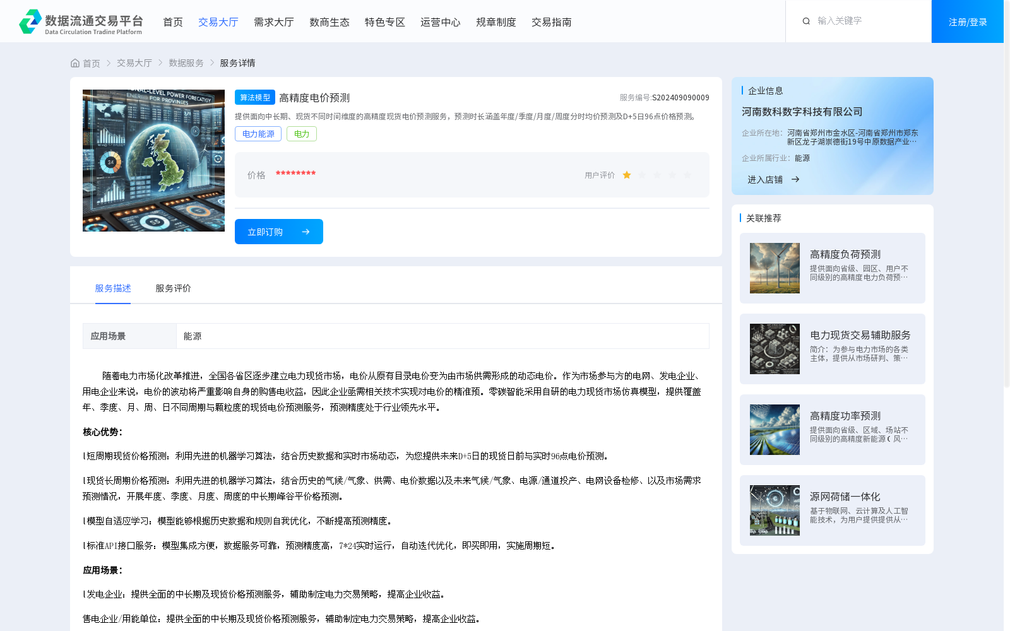
Task: Click the 高精度电价预测 title
Action: click(x=314, y=98)
